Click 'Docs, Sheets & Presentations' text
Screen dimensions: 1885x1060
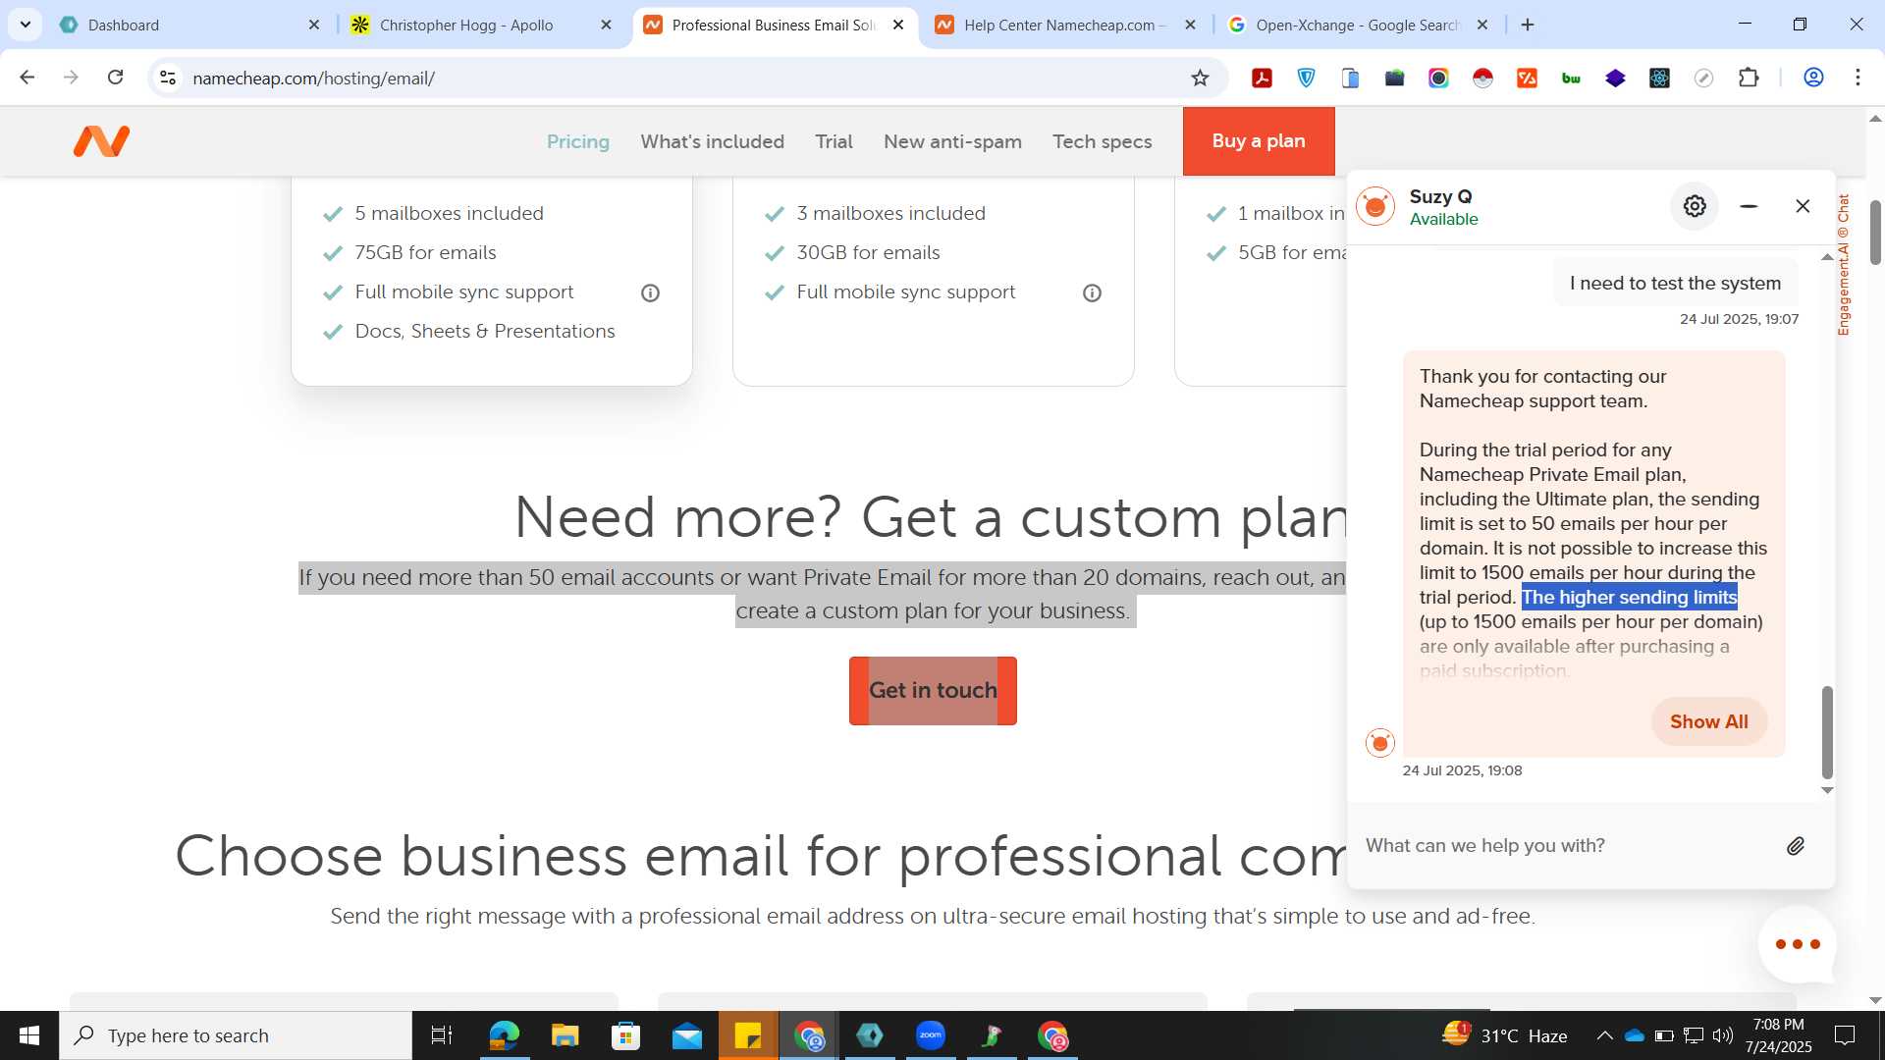(x=485, y=332)
